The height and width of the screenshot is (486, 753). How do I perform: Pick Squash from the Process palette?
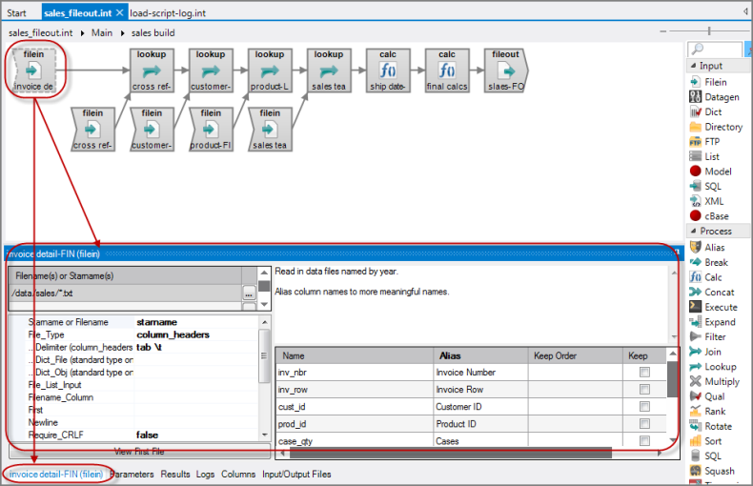pos(713,471)
